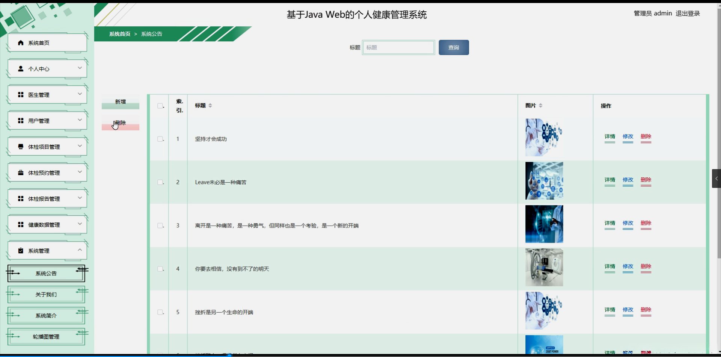Click the briefcase icon beside 体检预约管理
Image resolution: width=721 pixels, height=357 pixels.
click(x=21, y=172)
